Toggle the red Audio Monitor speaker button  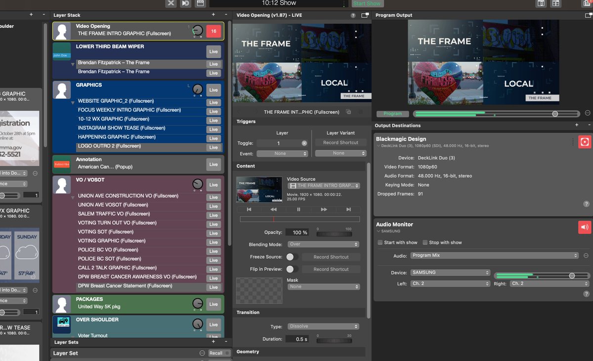[585, 227]
